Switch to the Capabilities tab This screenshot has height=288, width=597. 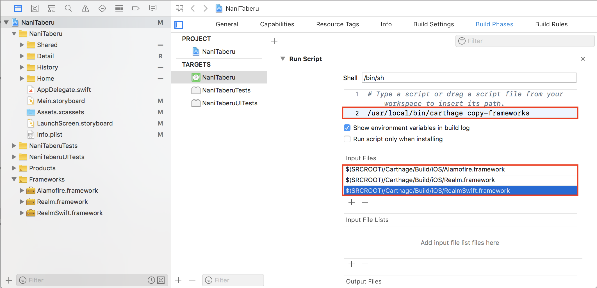coord(277,24)
